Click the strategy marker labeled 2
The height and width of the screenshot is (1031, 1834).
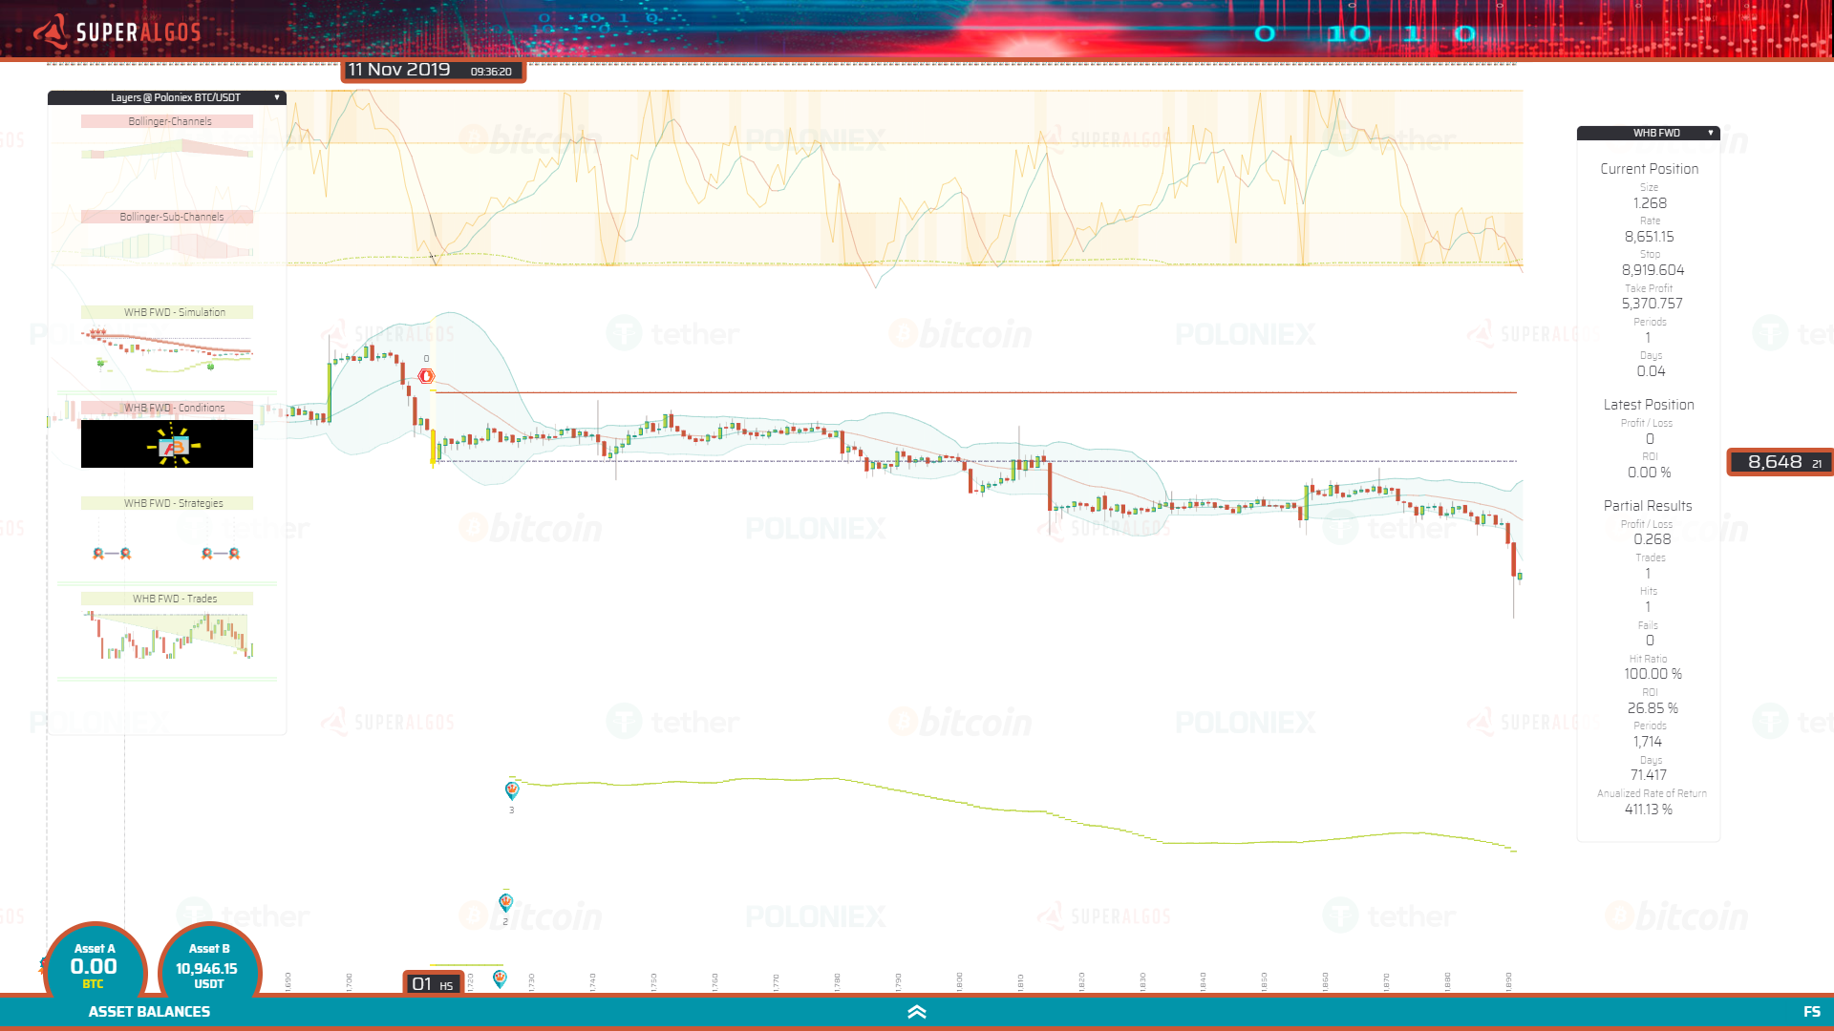pyautogui.click(x=506, y=901)
